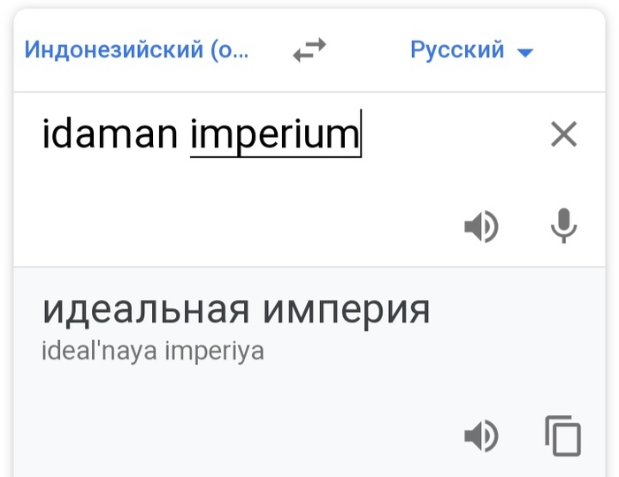This screenshot has height=477, width=619.
Task: Listen to the Indonesian source text
Action: click(x=481, y=227)
